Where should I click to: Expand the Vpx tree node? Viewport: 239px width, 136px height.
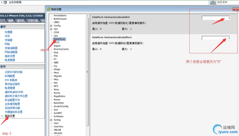tap(51, 29)
